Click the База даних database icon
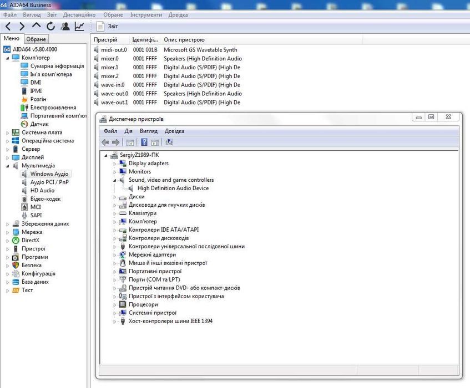This screenshot has width=470, height=388. point(16,282)
